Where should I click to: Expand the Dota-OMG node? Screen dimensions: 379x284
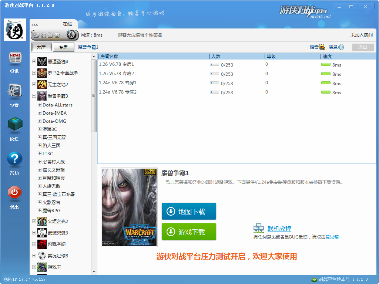[39, 121]
